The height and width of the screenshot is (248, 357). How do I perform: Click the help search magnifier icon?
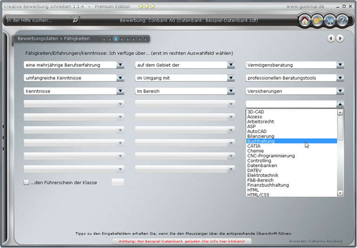click(75, 20)
